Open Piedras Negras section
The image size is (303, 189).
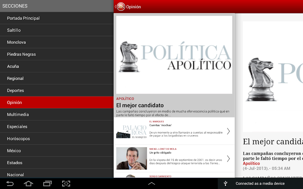pos(57,54)
